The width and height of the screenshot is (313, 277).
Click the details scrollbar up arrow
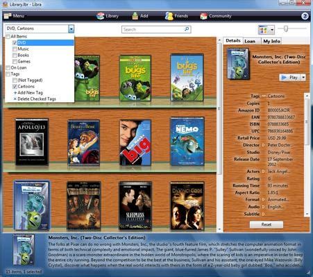tap(307, 95)
